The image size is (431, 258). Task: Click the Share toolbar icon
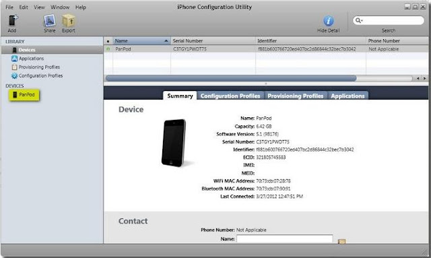49,21
